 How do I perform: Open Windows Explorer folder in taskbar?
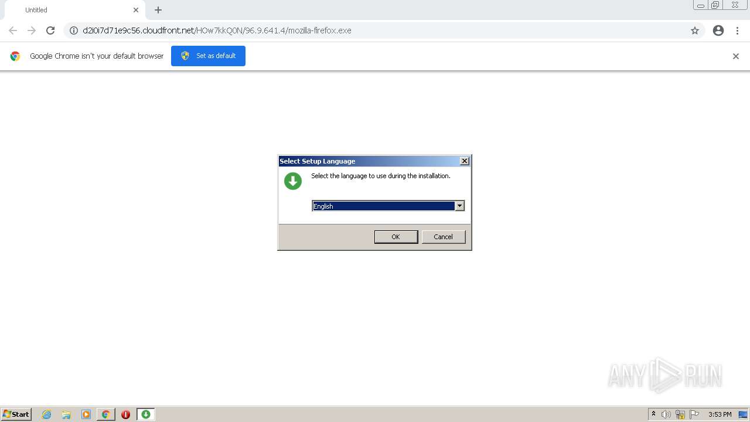pyautogui.click(x=66, y=414)
